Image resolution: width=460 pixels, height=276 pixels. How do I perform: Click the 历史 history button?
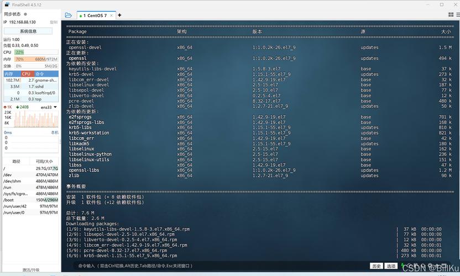point(377,266)
